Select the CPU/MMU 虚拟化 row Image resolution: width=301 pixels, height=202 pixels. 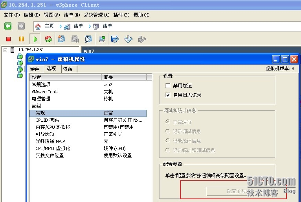coord(88,148)
